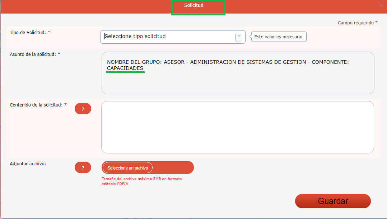Click inside the empty Contenido de la solicitud box
The image size is (387, 219).
[x=237, y=127]
